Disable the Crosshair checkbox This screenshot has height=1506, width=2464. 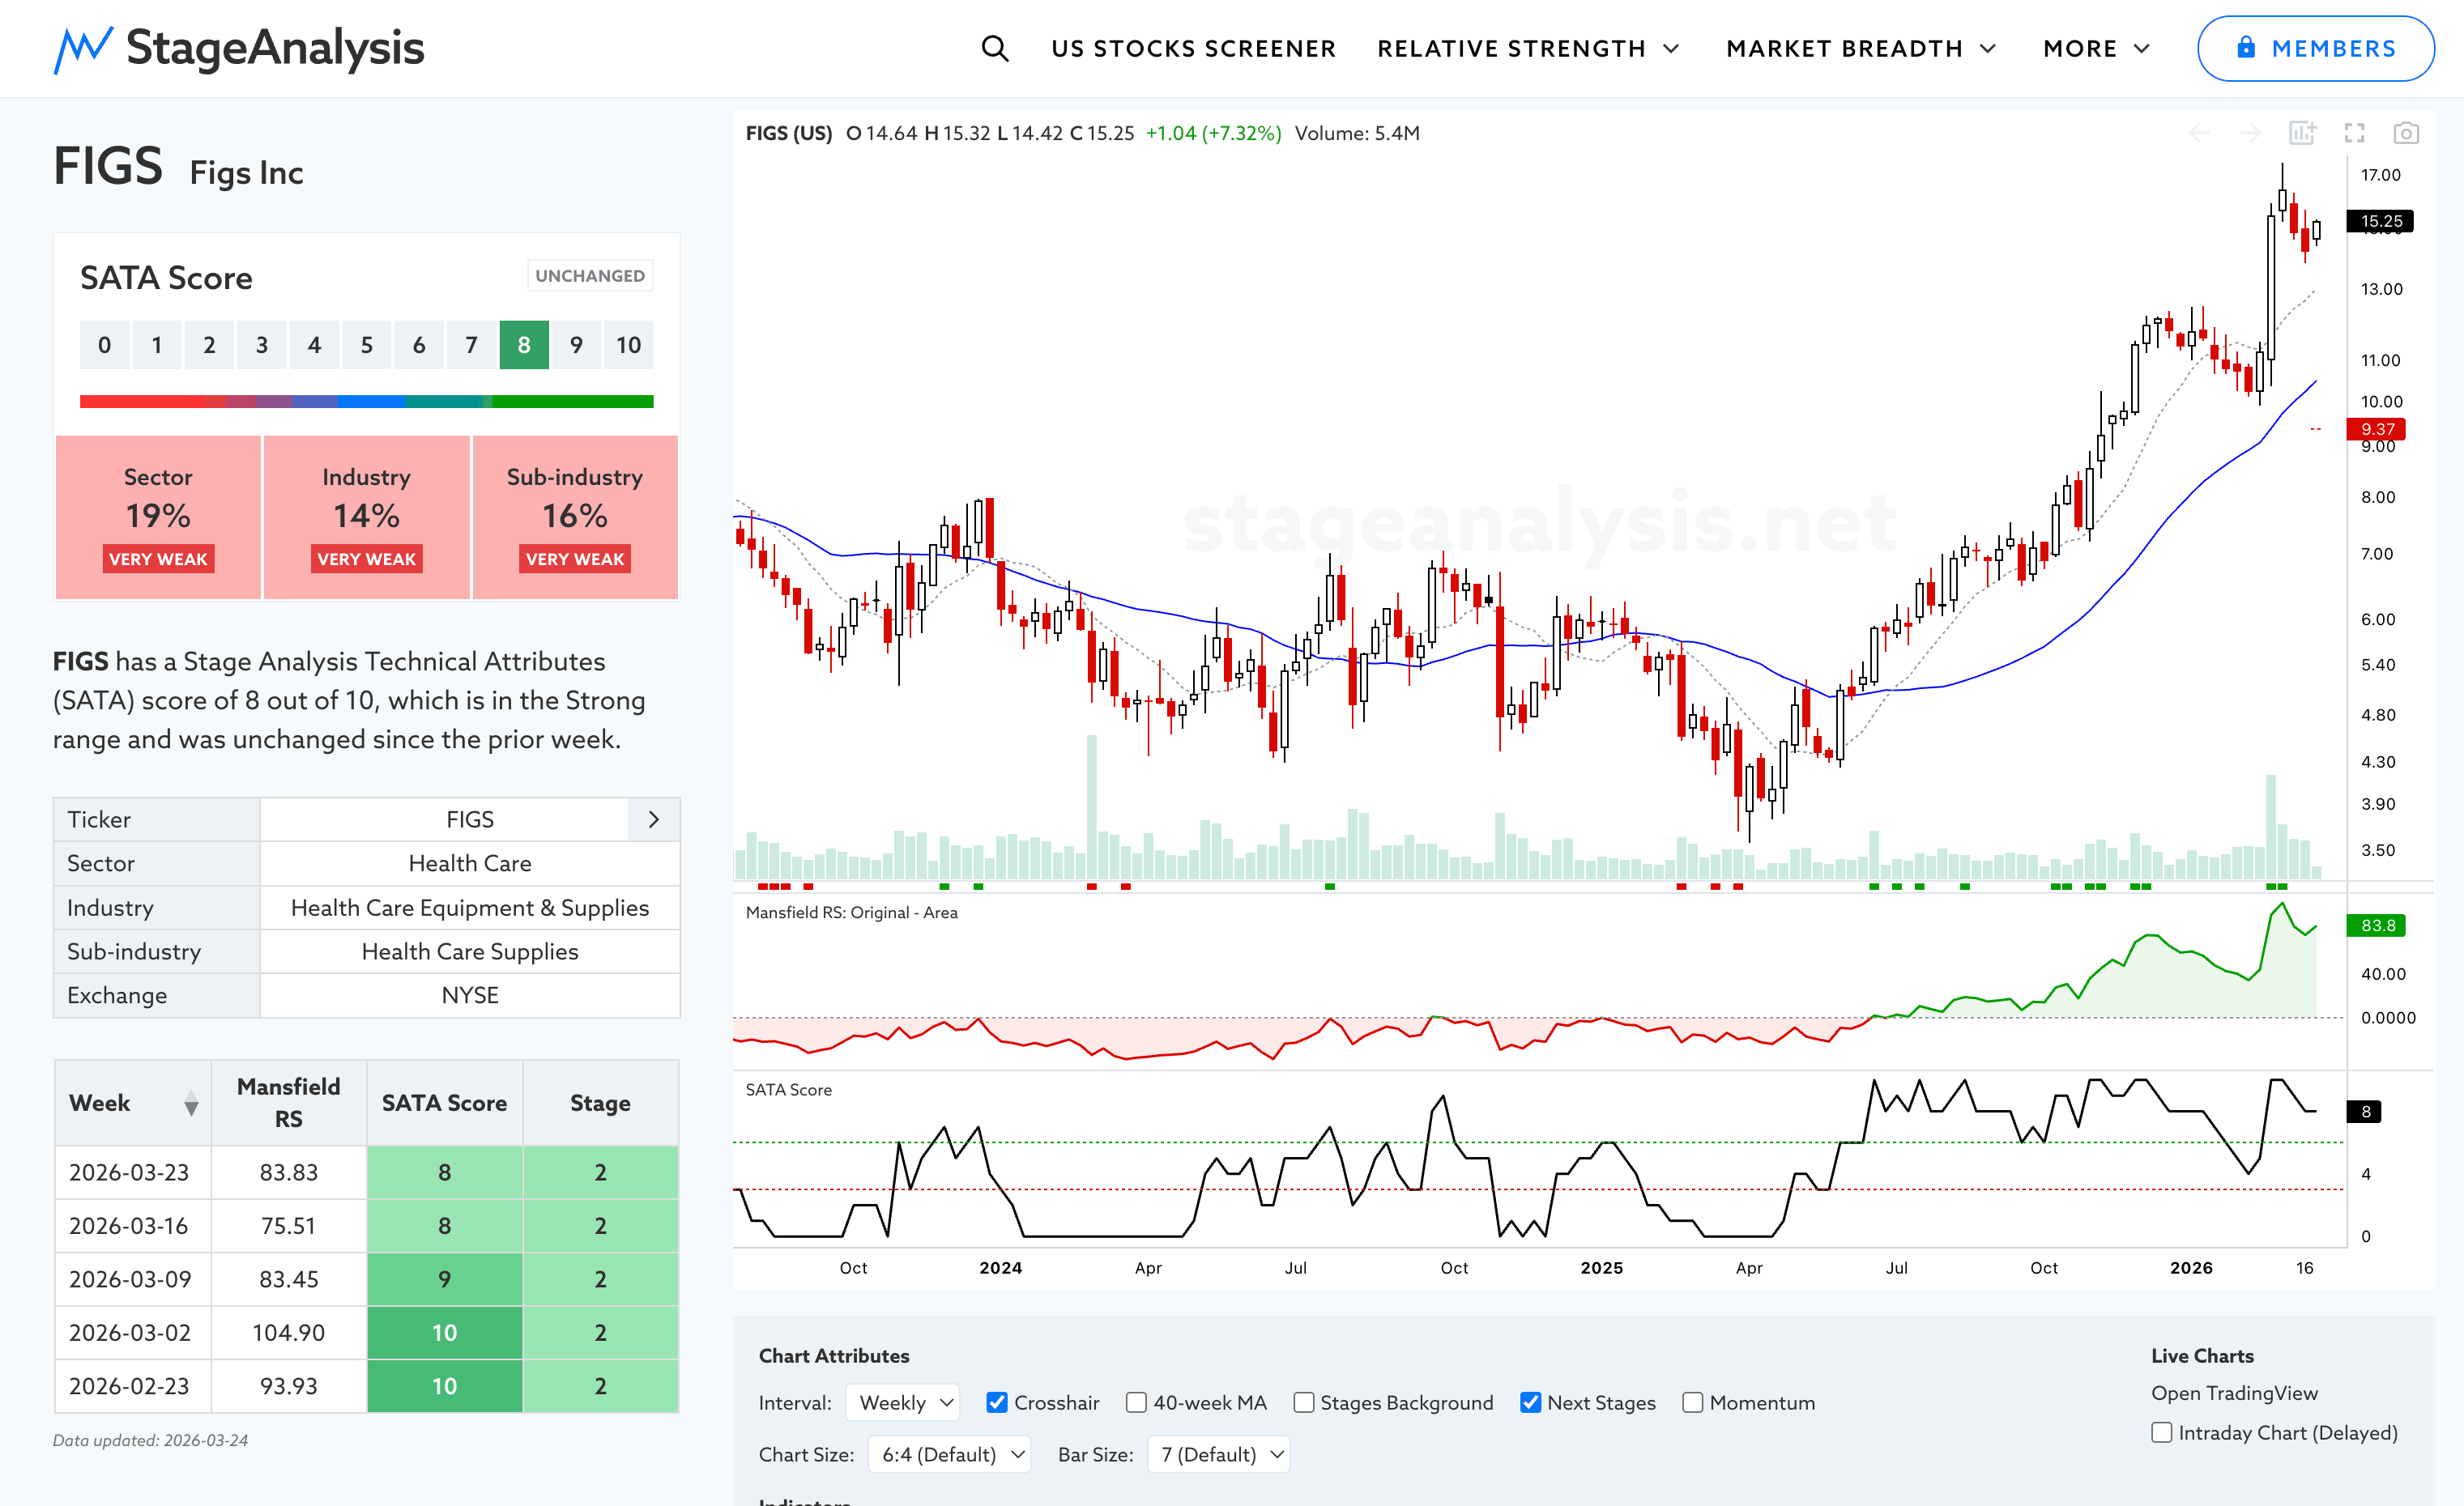coord(997,1402)
